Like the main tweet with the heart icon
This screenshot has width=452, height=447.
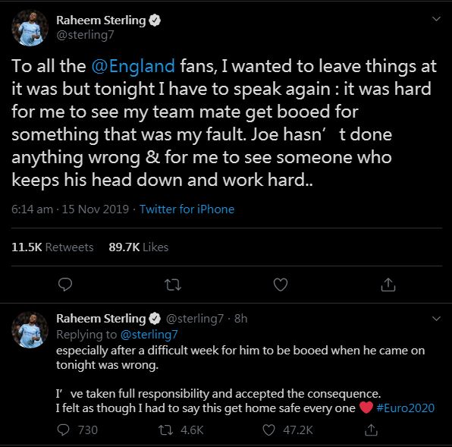coord(281,285)
